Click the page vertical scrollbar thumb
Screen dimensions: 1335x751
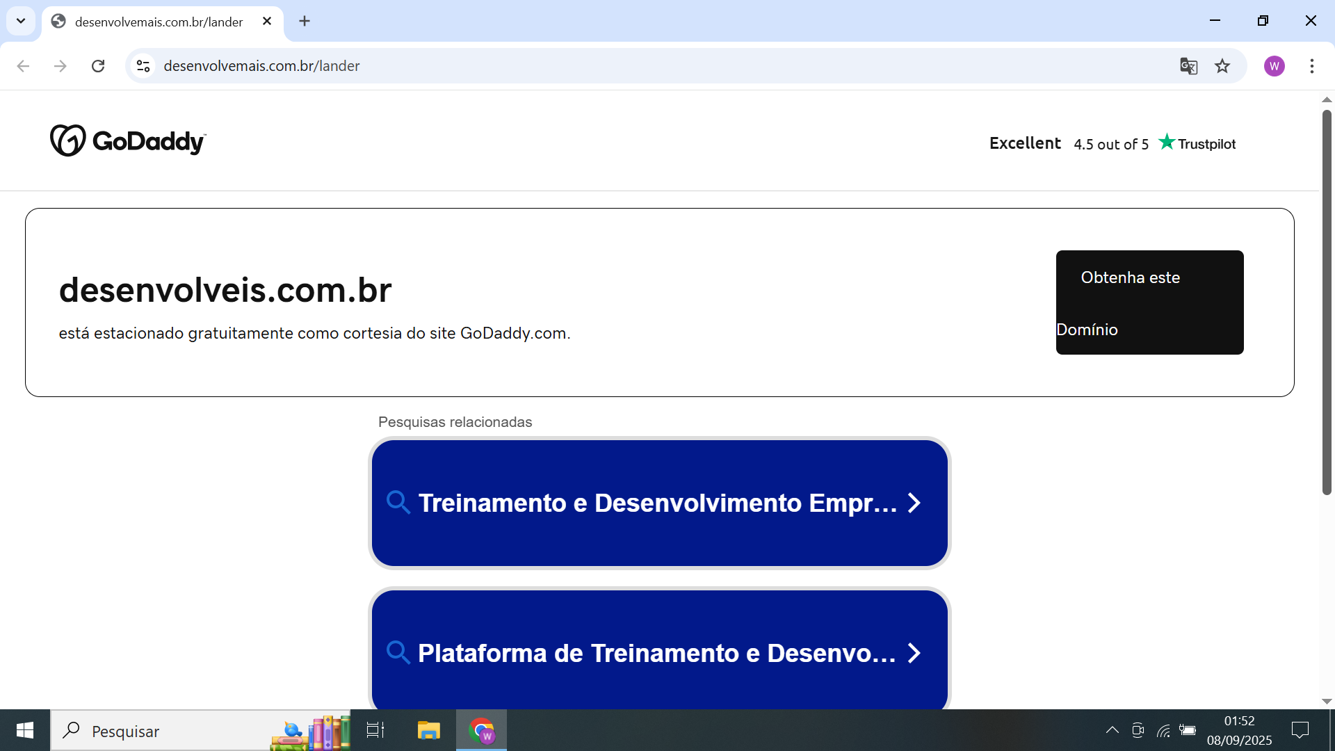point(1327,302)
